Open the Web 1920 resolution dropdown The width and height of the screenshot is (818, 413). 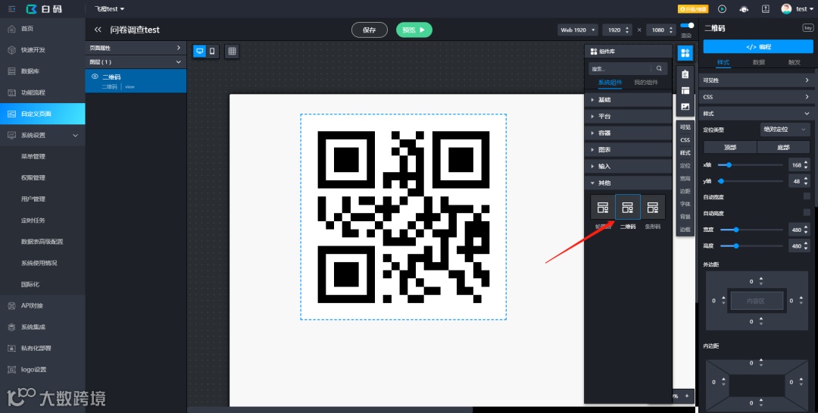coord(577,30)
